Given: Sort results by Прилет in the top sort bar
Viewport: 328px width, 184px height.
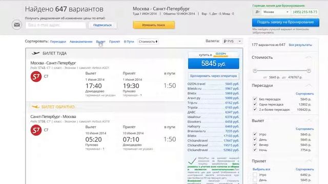Looking at the screenshot, I should 114,41.
